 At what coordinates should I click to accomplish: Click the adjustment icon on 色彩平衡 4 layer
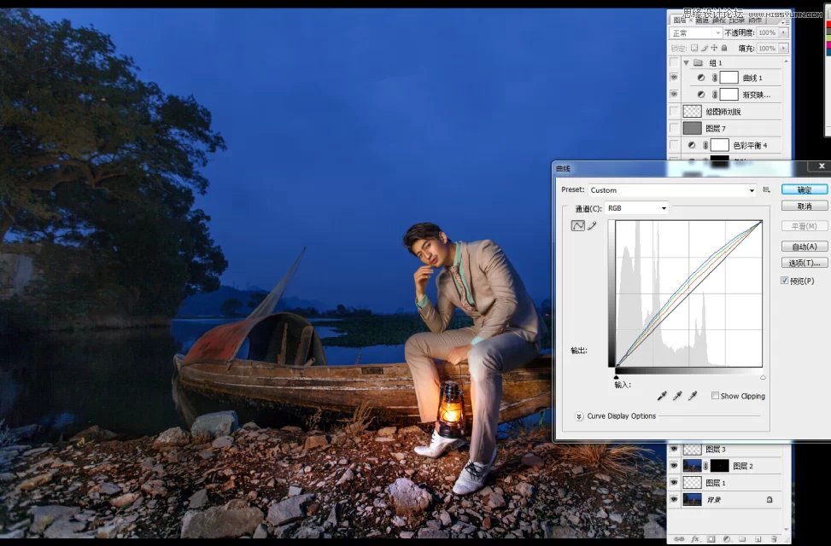[x=692, y=145]
